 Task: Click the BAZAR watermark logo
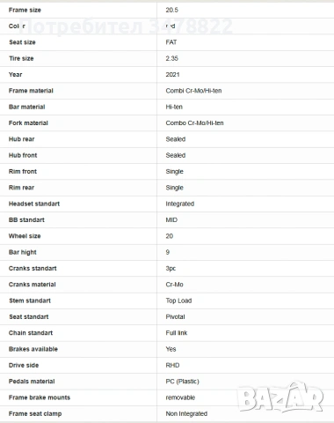coord(280,397)
